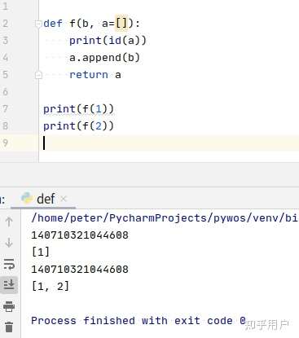Click the print(f(2)) line
299x338 pixels.
pyautogui.click(x=78, y=126)
